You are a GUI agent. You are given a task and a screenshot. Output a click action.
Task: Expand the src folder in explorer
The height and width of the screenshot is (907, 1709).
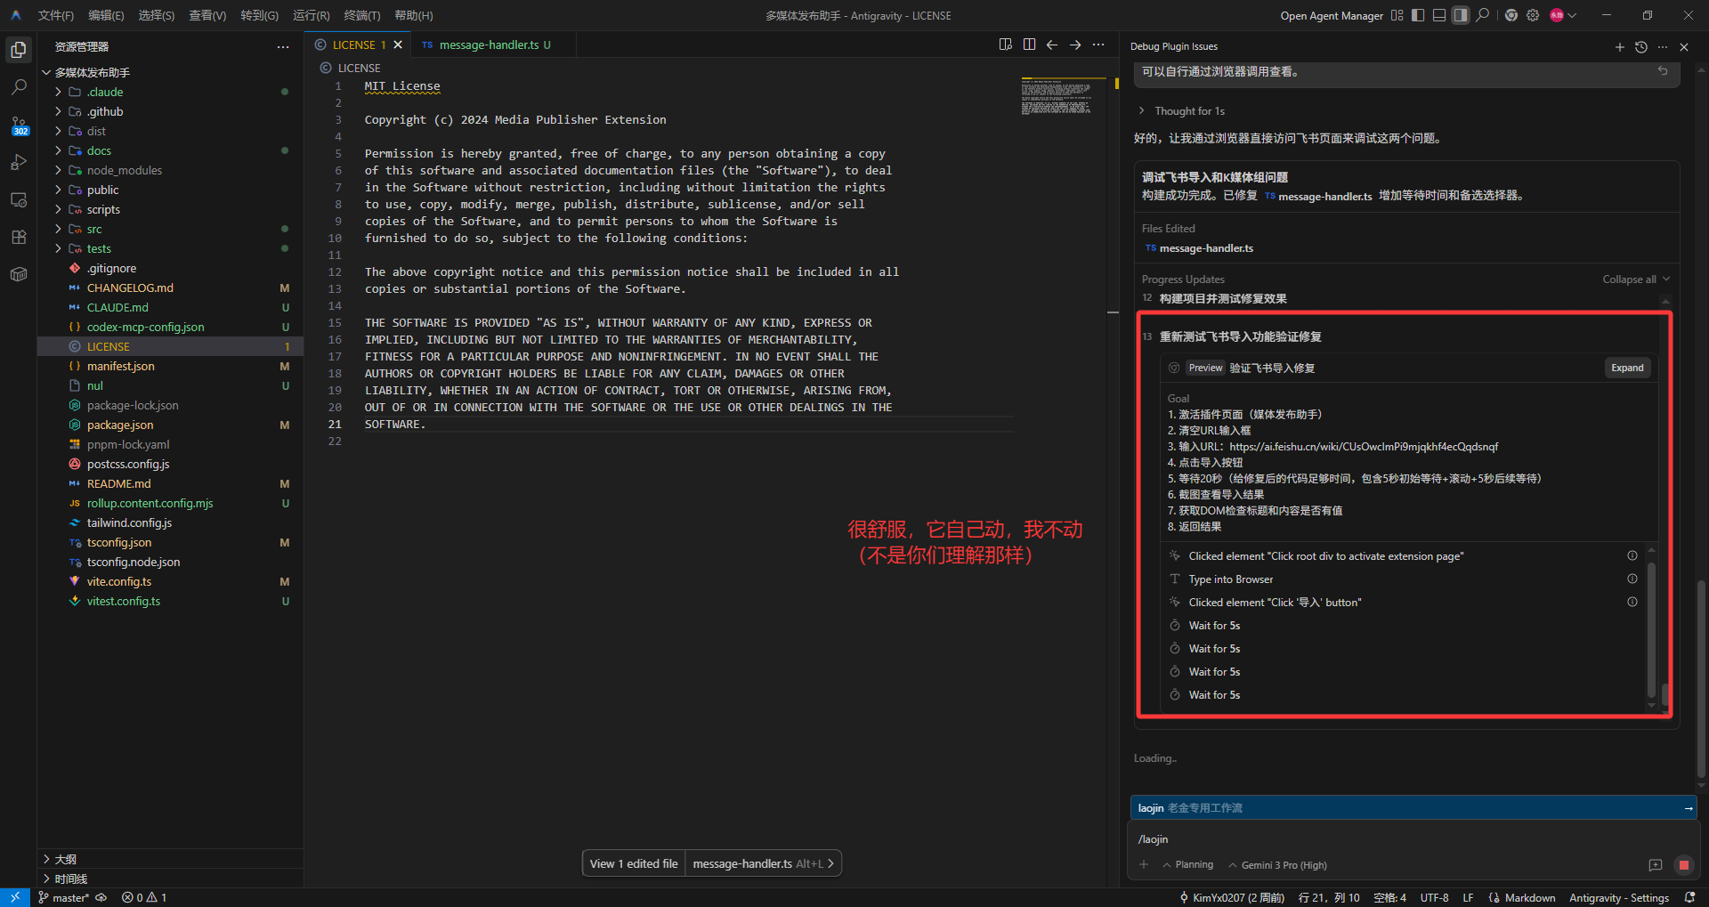tap(94, 229)
